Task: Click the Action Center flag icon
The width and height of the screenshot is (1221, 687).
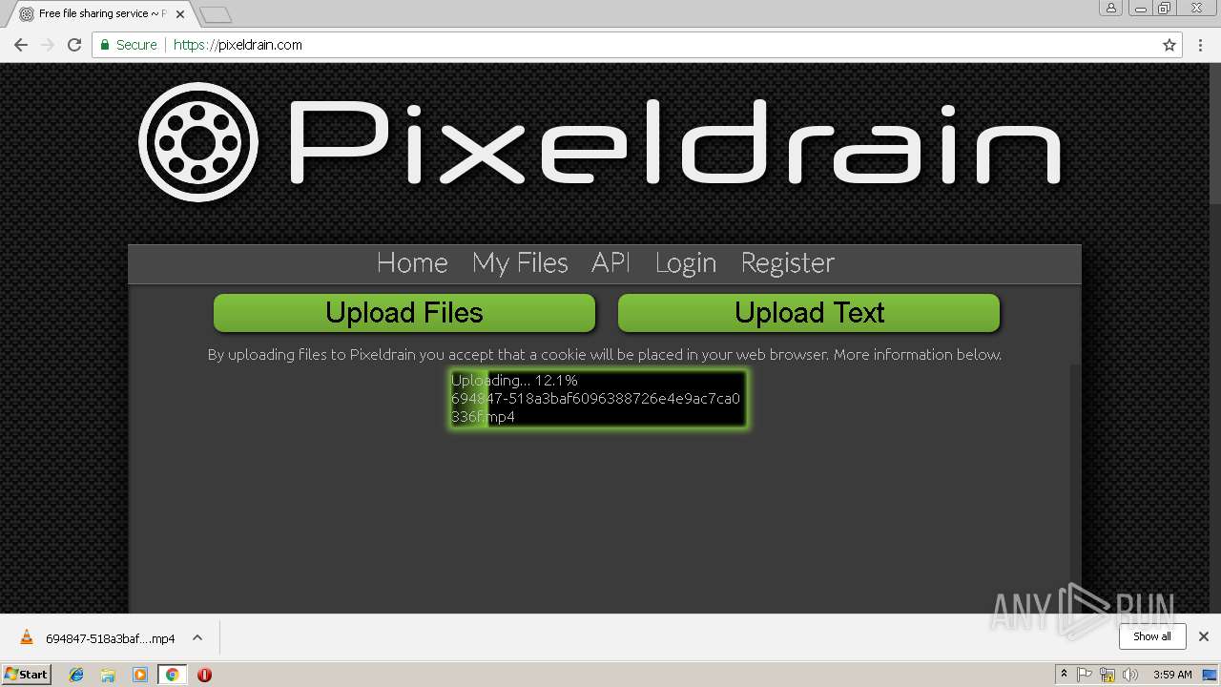Action: click(x=1085, y=675)
